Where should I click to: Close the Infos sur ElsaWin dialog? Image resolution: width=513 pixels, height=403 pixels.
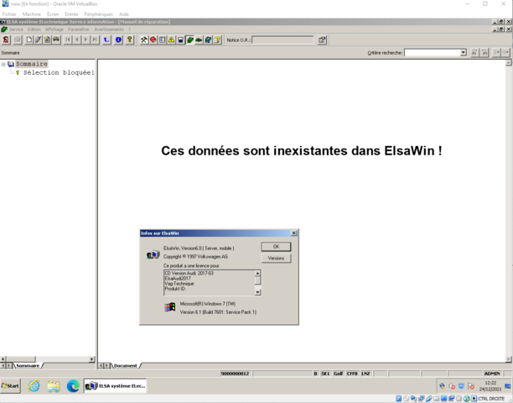click(x=293, y=233)
